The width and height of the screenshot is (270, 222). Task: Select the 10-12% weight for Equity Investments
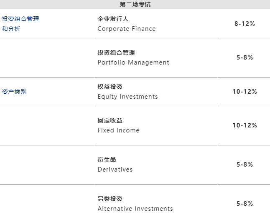245,92
